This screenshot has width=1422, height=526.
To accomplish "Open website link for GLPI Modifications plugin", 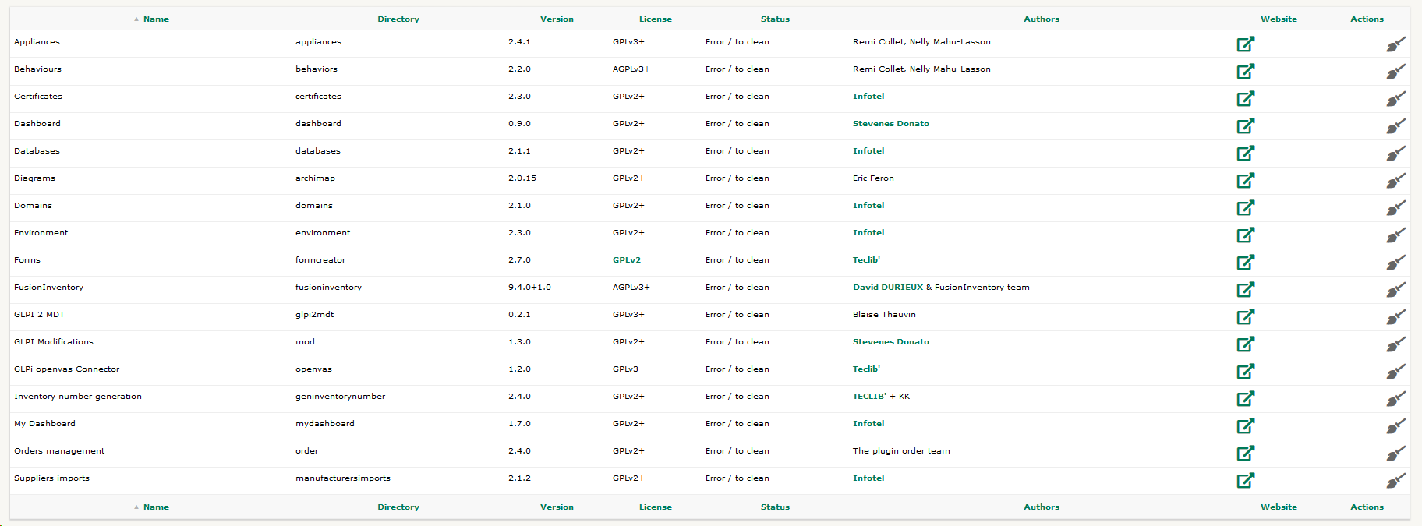I will pos(1246,344).
